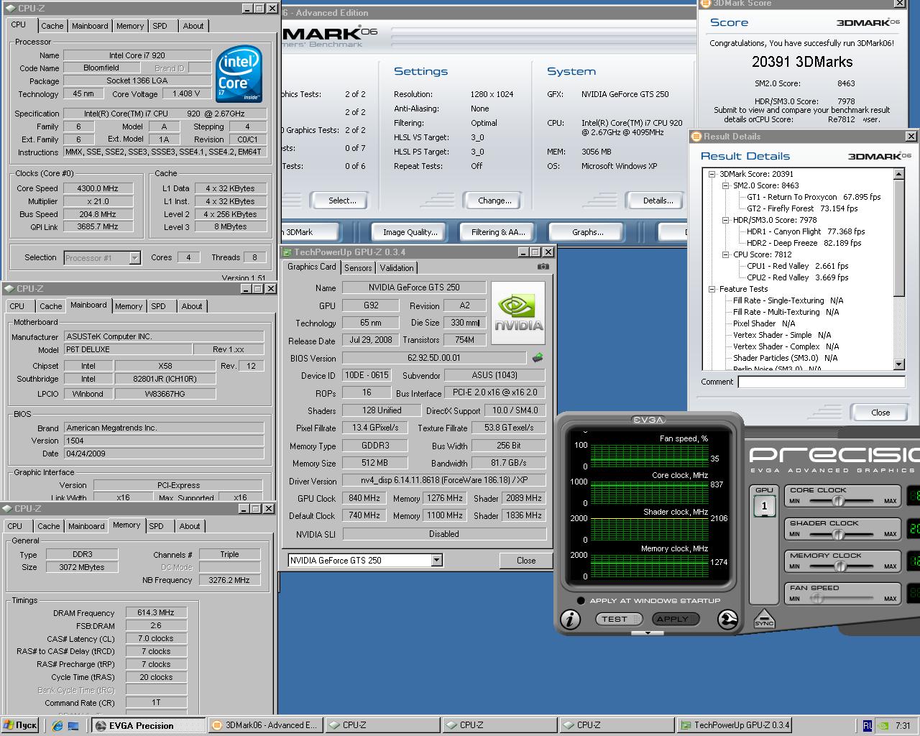Select the GT1 - Return To Proxycon row
Image resolution: width=920 pixels, height=736 pixels.
(814, 197)
